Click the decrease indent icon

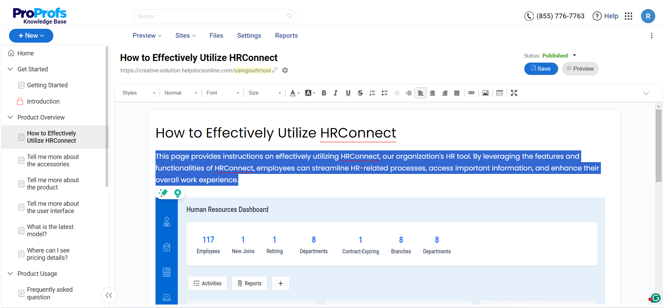pyautogui.click(x=397, y=93)
